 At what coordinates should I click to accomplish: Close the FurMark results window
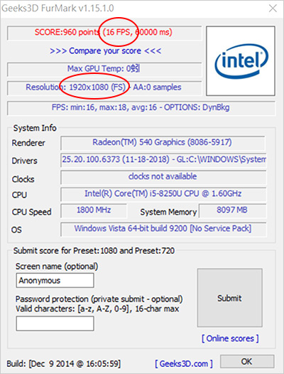coord(273,9)
